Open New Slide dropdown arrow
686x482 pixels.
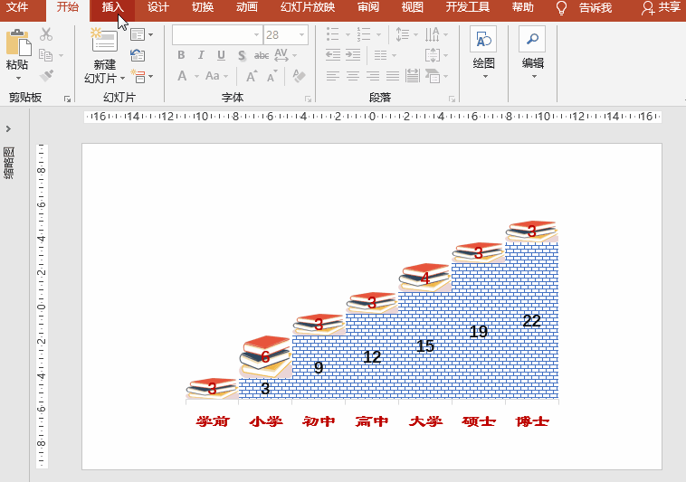(x=122, y=79)
